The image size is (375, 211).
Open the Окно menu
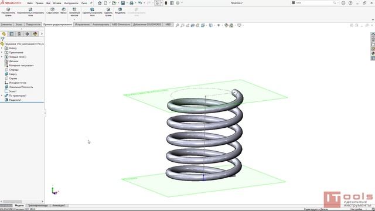click(84, 3)
